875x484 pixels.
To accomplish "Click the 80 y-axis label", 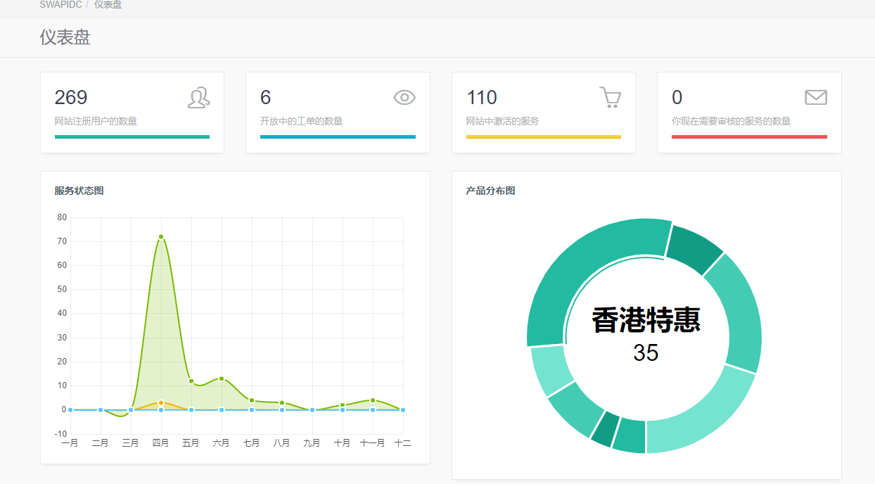I will 62,217.
